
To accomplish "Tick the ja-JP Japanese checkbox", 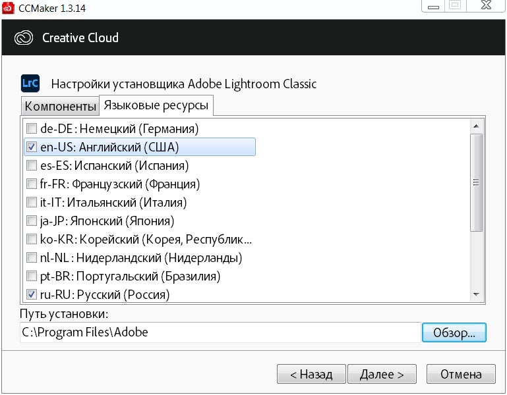I will pyautogui.click(x=32, y=221).
